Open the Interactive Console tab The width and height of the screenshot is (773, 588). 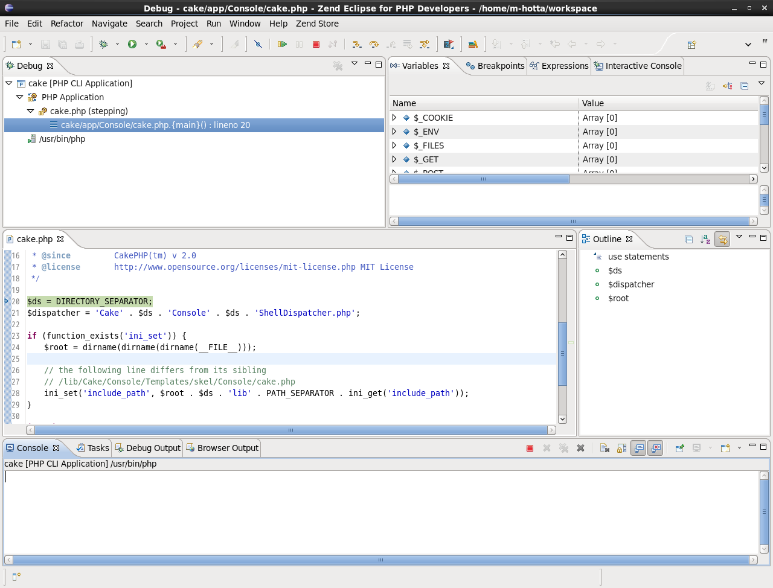pyautogui.click(x=638, y=66)
